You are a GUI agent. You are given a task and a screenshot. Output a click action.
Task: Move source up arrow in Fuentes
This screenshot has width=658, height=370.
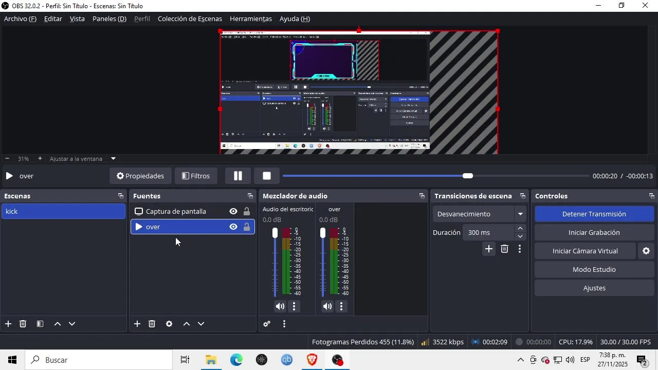tap(187, 324)
